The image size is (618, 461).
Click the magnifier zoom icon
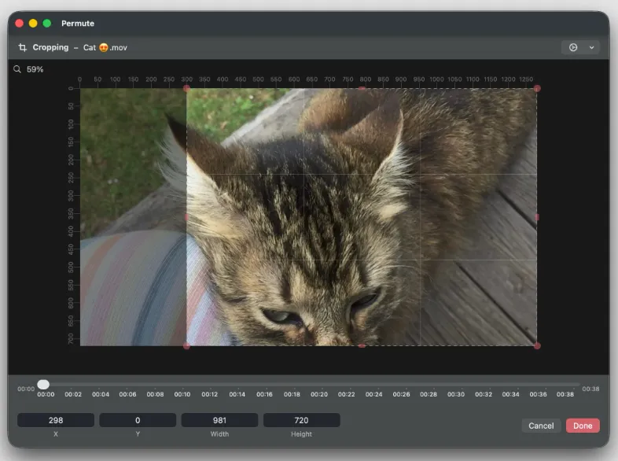(x=17, y=69)
